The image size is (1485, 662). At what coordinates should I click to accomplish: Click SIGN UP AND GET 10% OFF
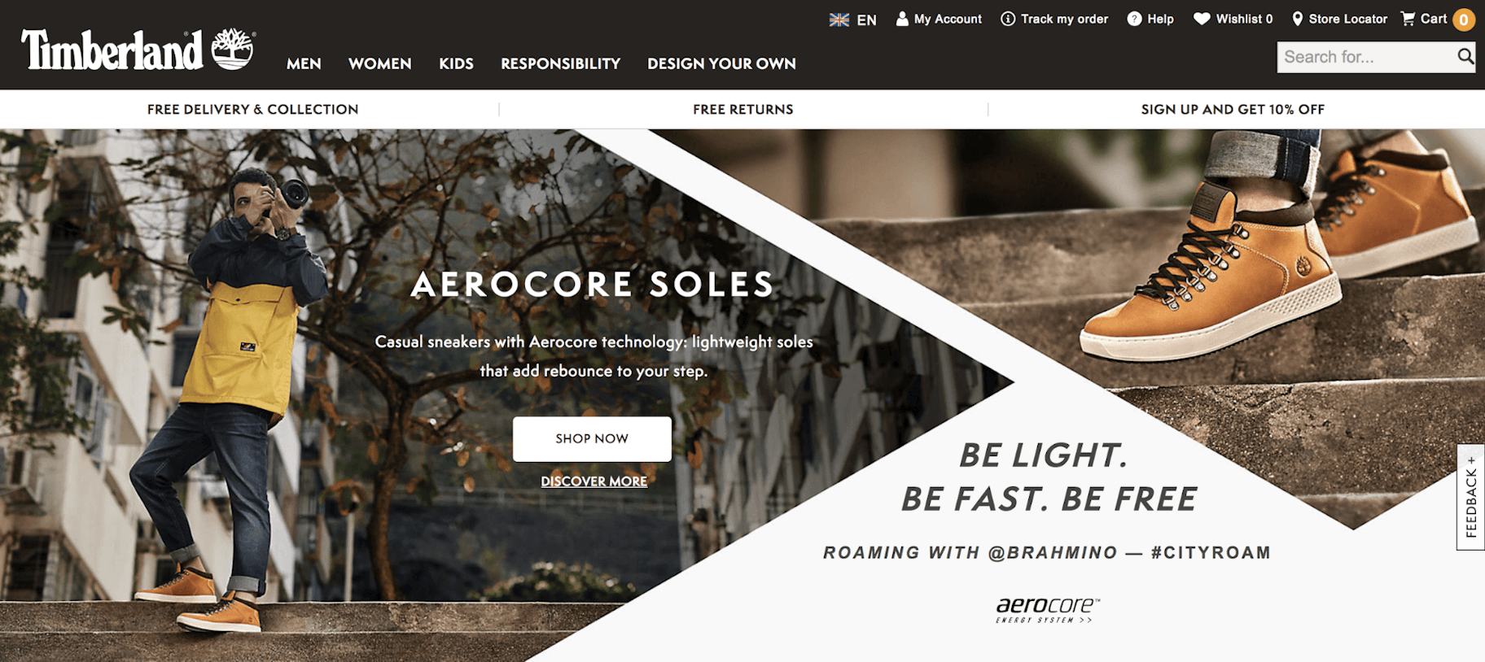pos(1233,109)
